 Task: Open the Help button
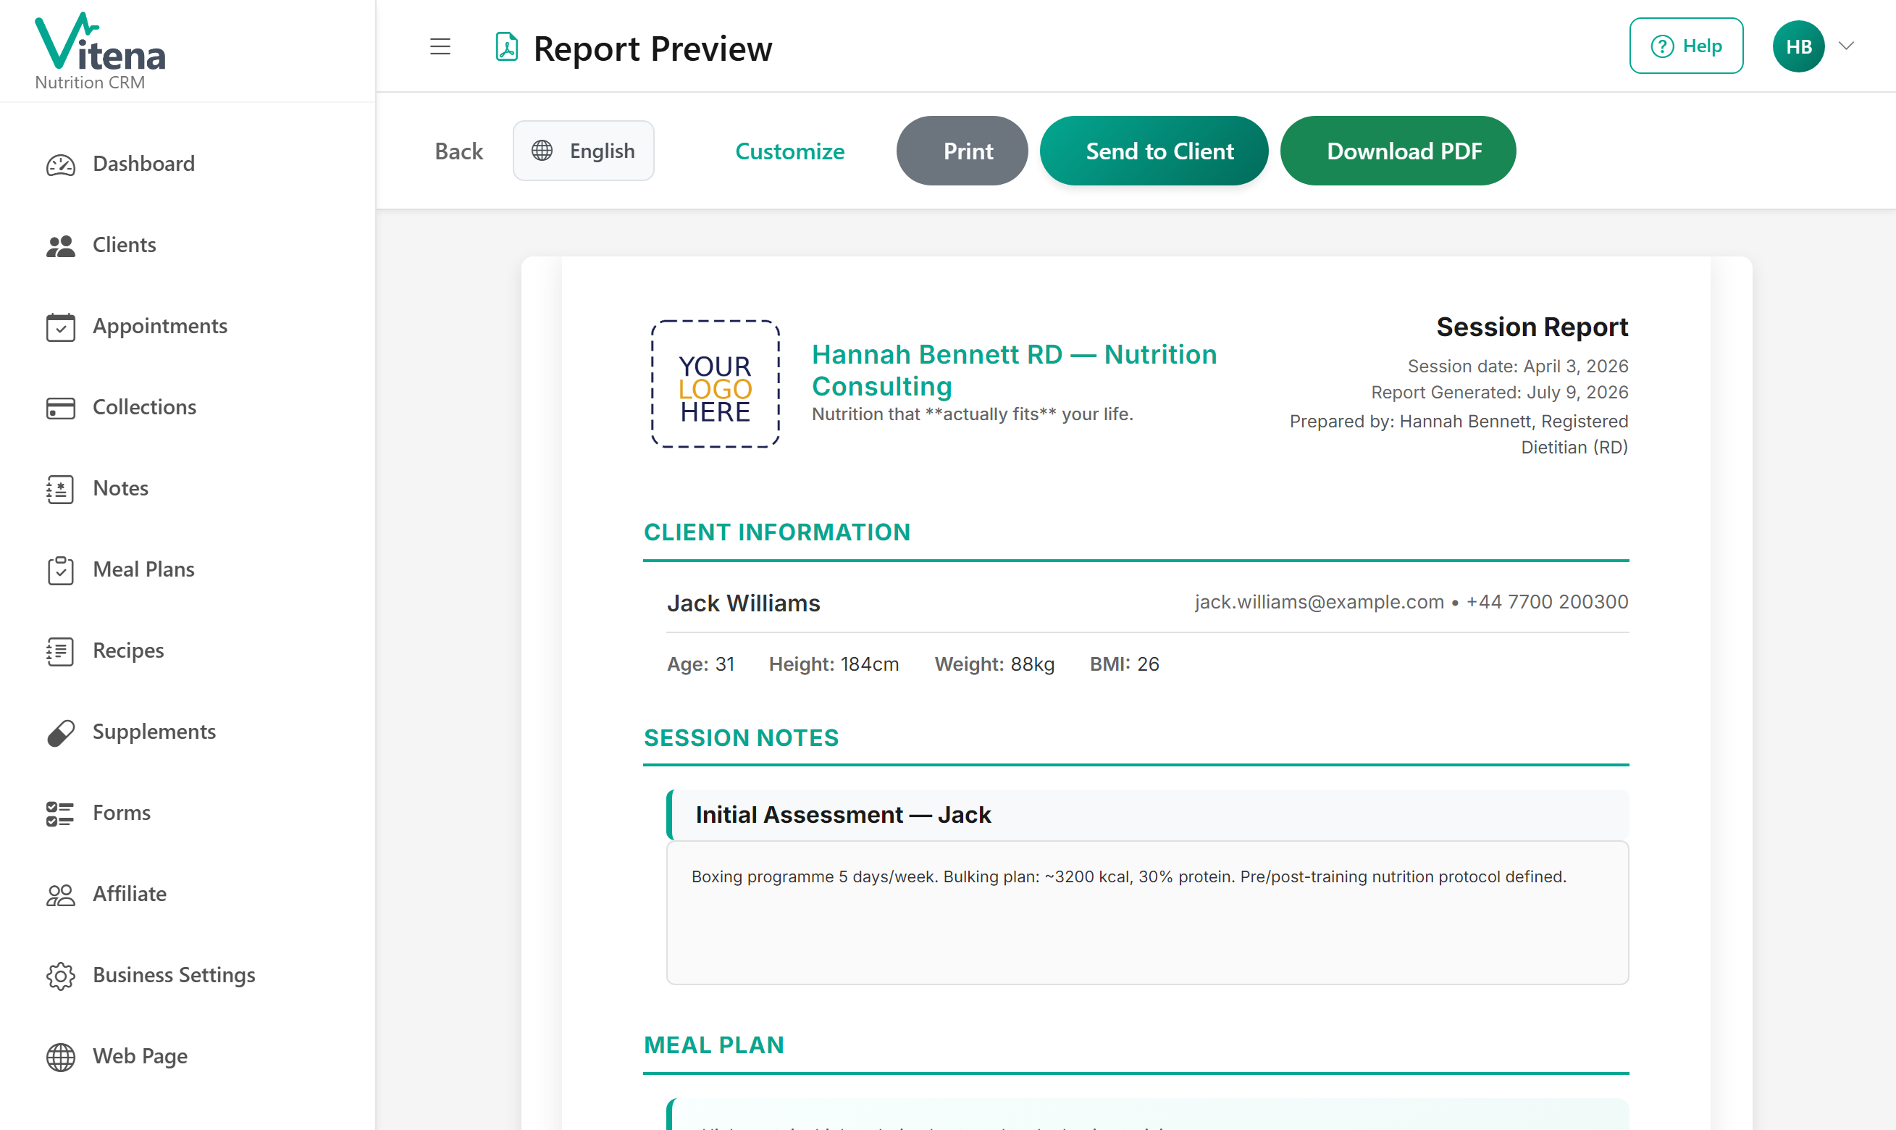1686,46
